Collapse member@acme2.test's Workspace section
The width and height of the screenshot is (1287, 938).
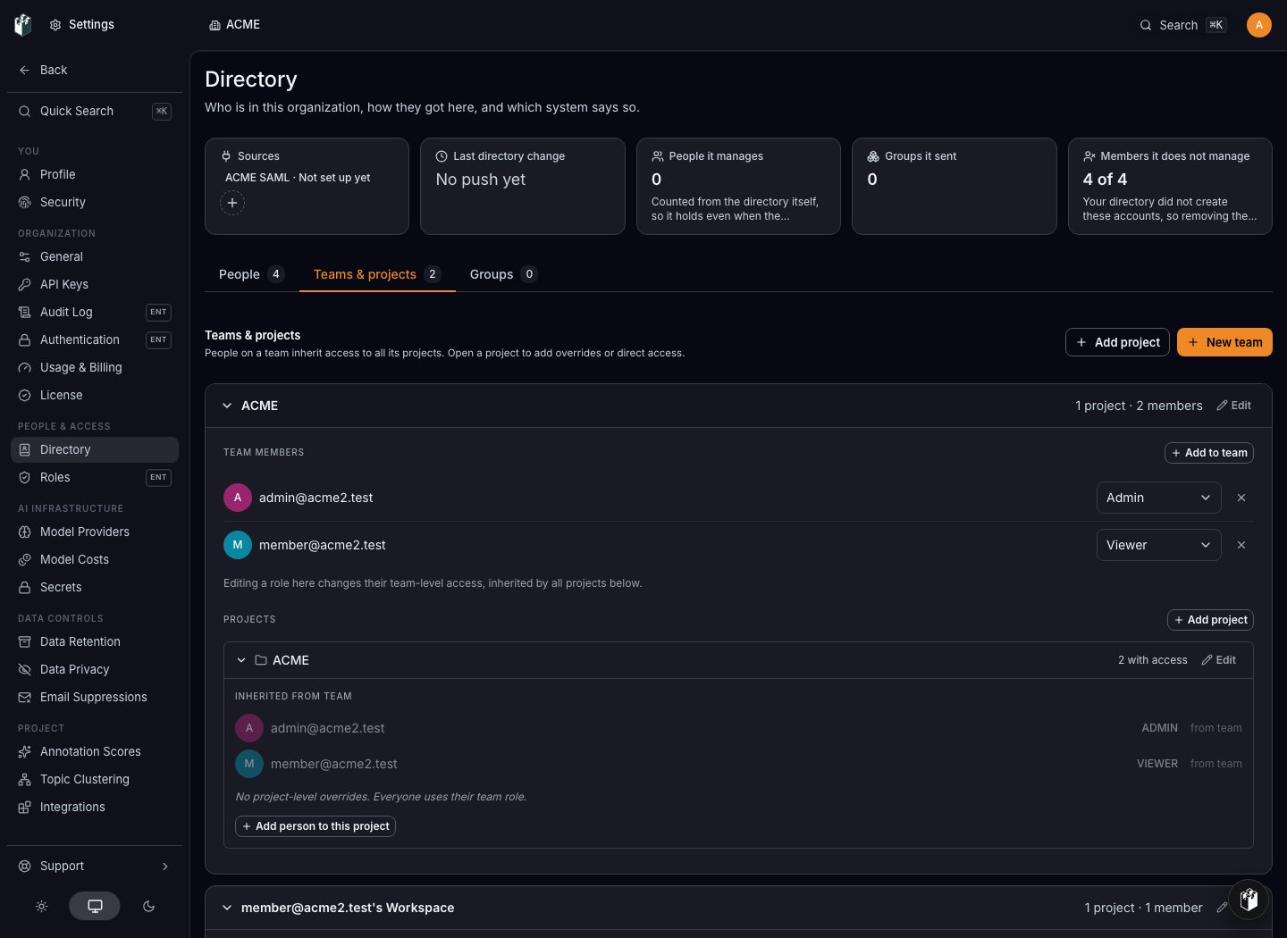(x=227, y=908)
